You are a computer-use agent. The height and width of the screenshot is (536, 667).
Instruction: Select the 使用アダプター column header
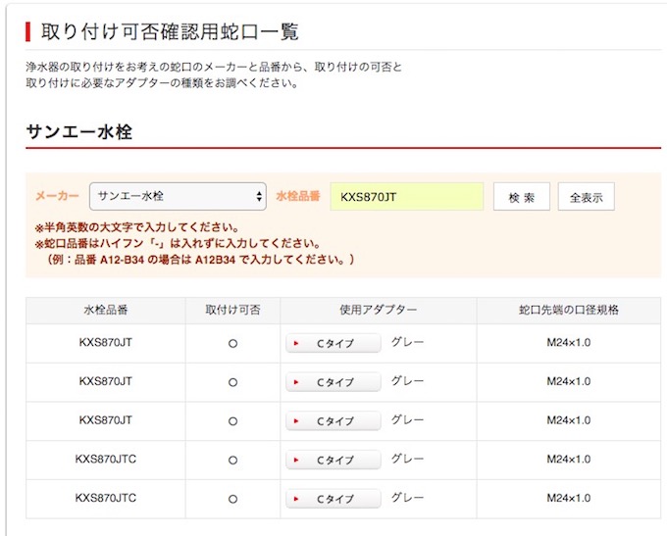coord(379,310)
